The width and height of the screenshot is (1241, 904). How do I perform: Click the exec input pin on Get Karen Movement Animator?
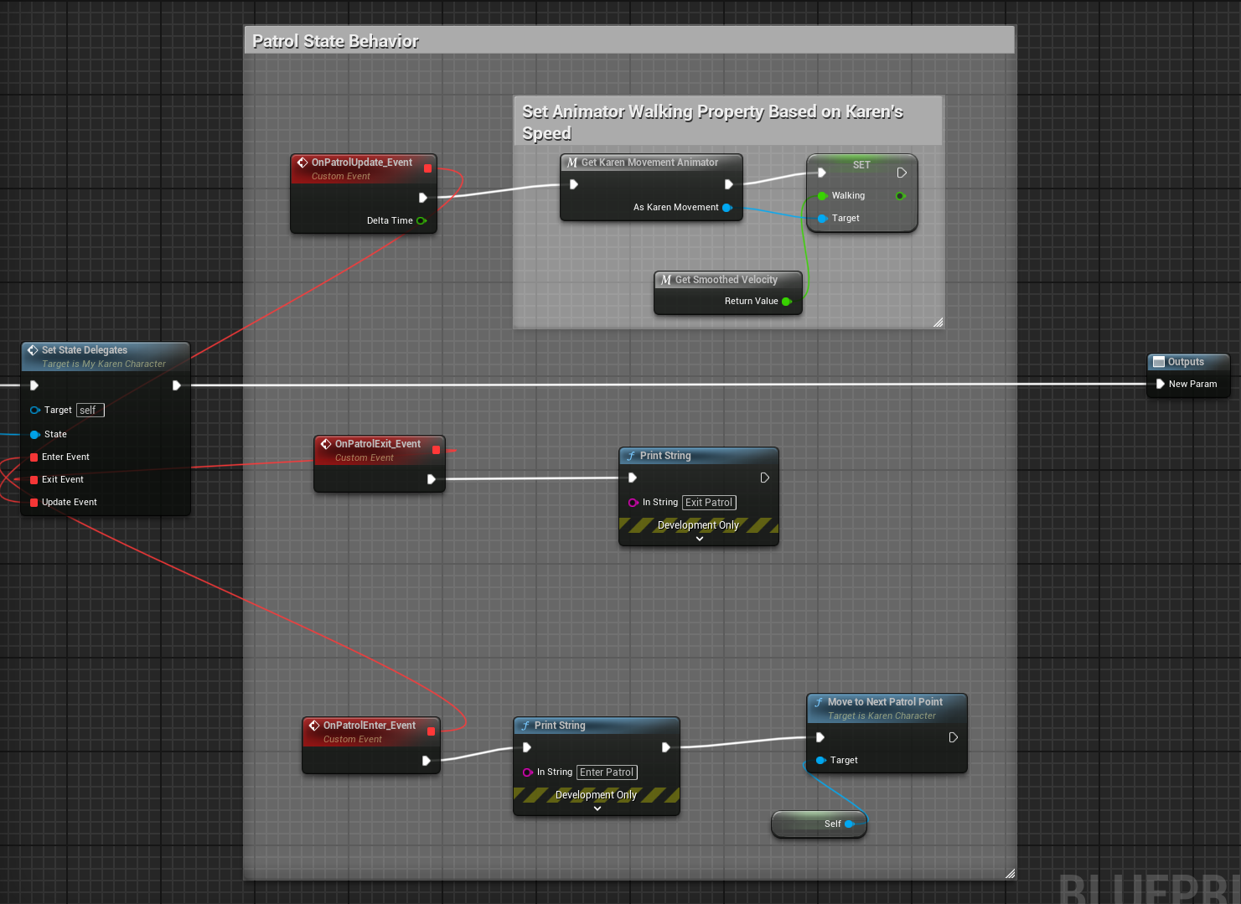(x=573, y=184)
